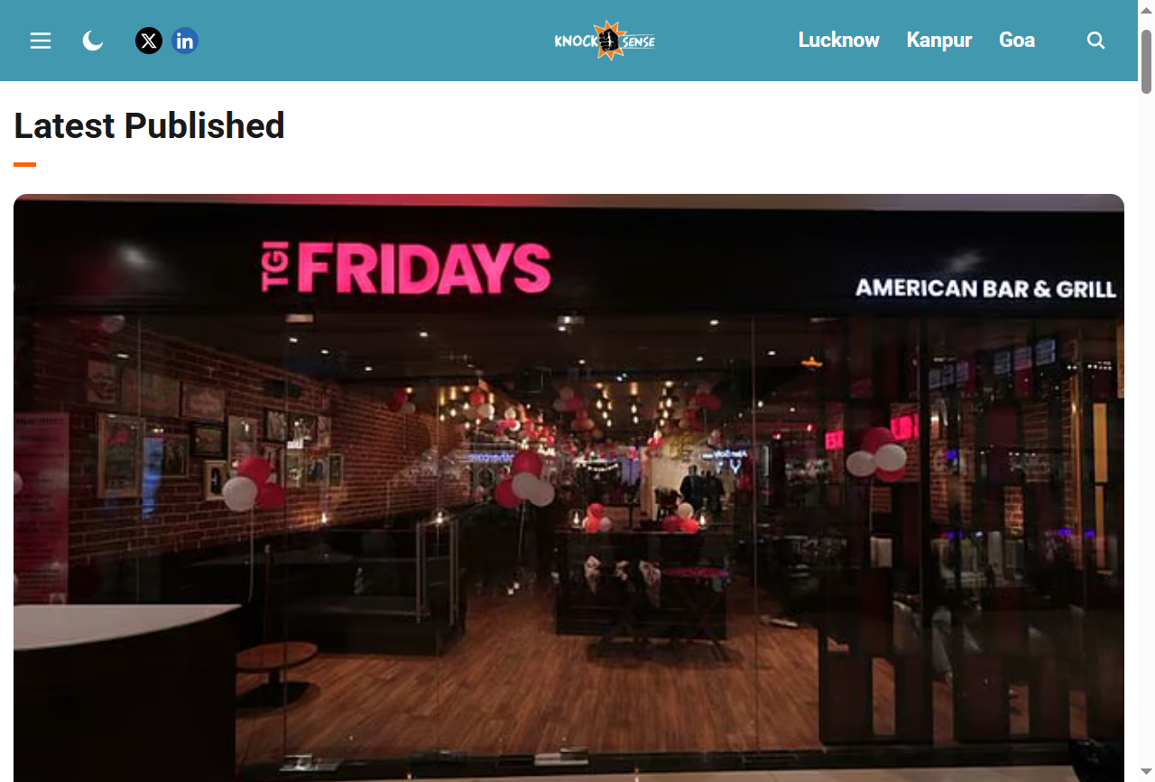Click the scrollbar down arrow
The image size is (1155, 782).
(1146, 772)
